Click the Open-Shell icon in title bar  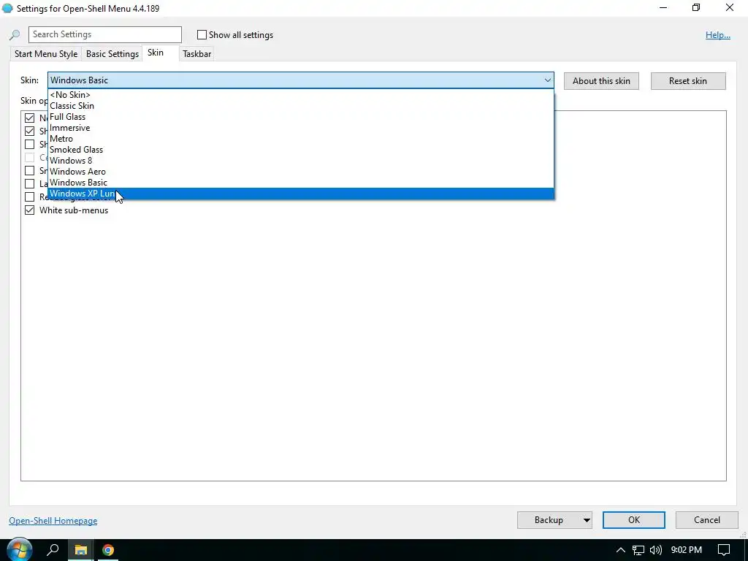coord(7,8)
